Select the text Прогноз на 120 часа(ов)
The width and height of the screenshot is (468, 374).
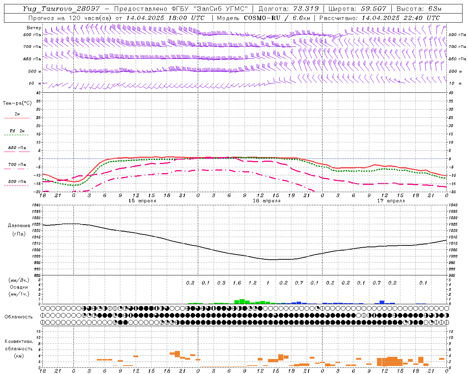click(x=70, y=18)
